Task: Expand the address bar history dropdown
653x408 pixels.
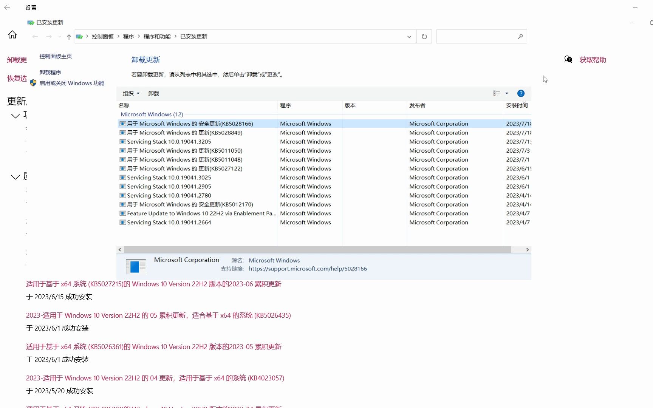Action: 409,37
